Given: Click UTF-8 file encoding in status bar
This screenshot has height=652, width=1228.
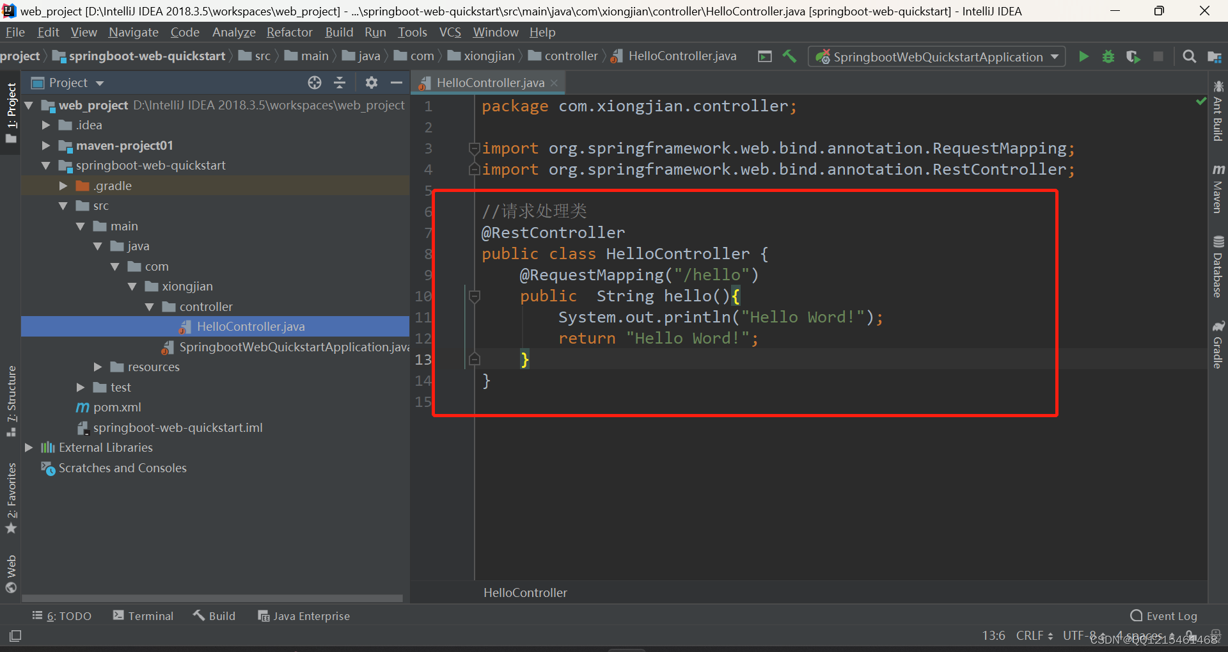Looking at the screenshot, I should point(1084,636).
